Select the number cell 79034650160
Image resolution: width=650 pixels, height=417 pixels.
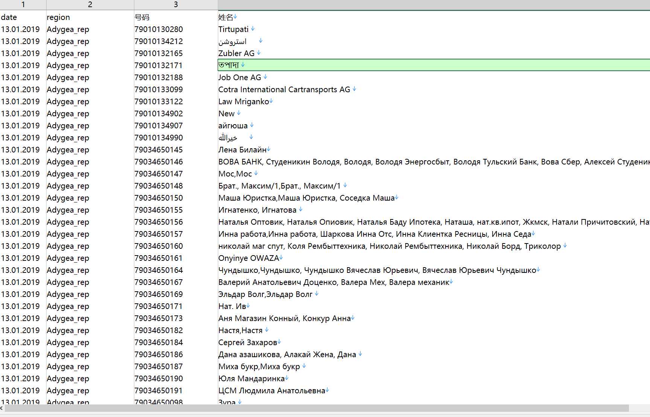[x=176, y=246]
